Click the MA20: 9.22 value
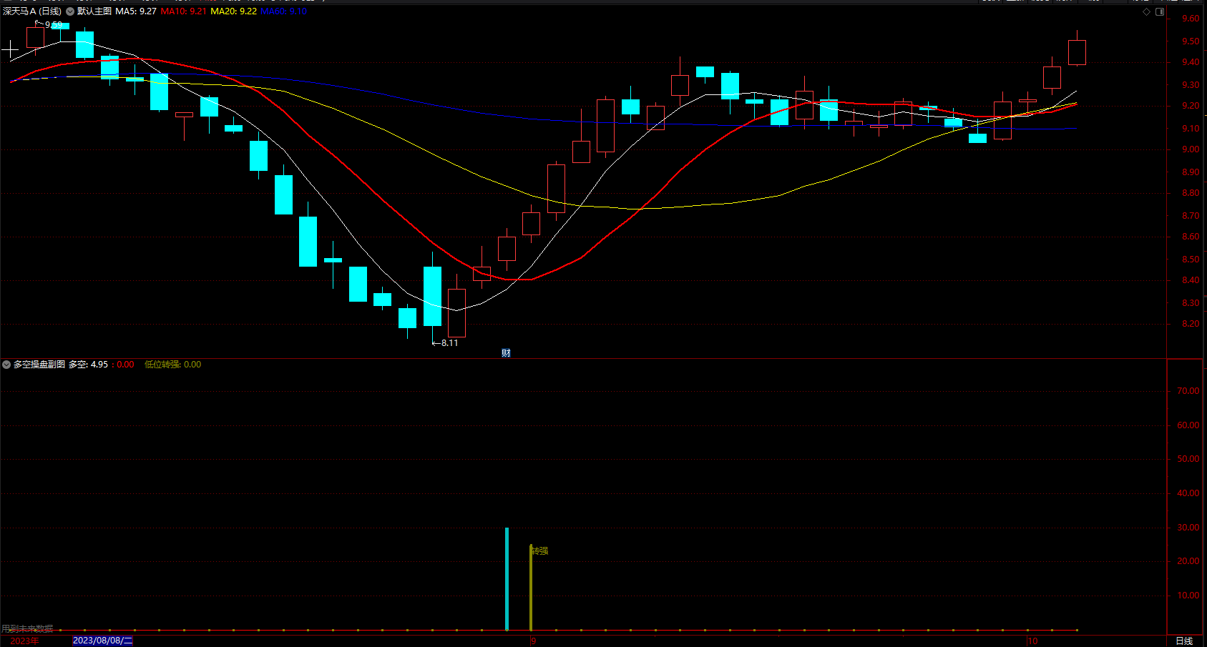 234,11
